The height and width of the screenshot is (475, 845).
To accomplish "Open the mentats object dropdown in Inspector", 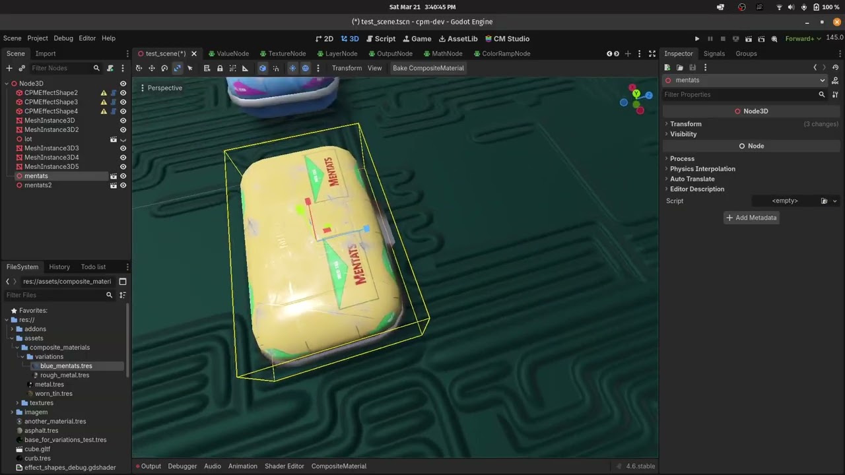I will [x=745, y=80].
